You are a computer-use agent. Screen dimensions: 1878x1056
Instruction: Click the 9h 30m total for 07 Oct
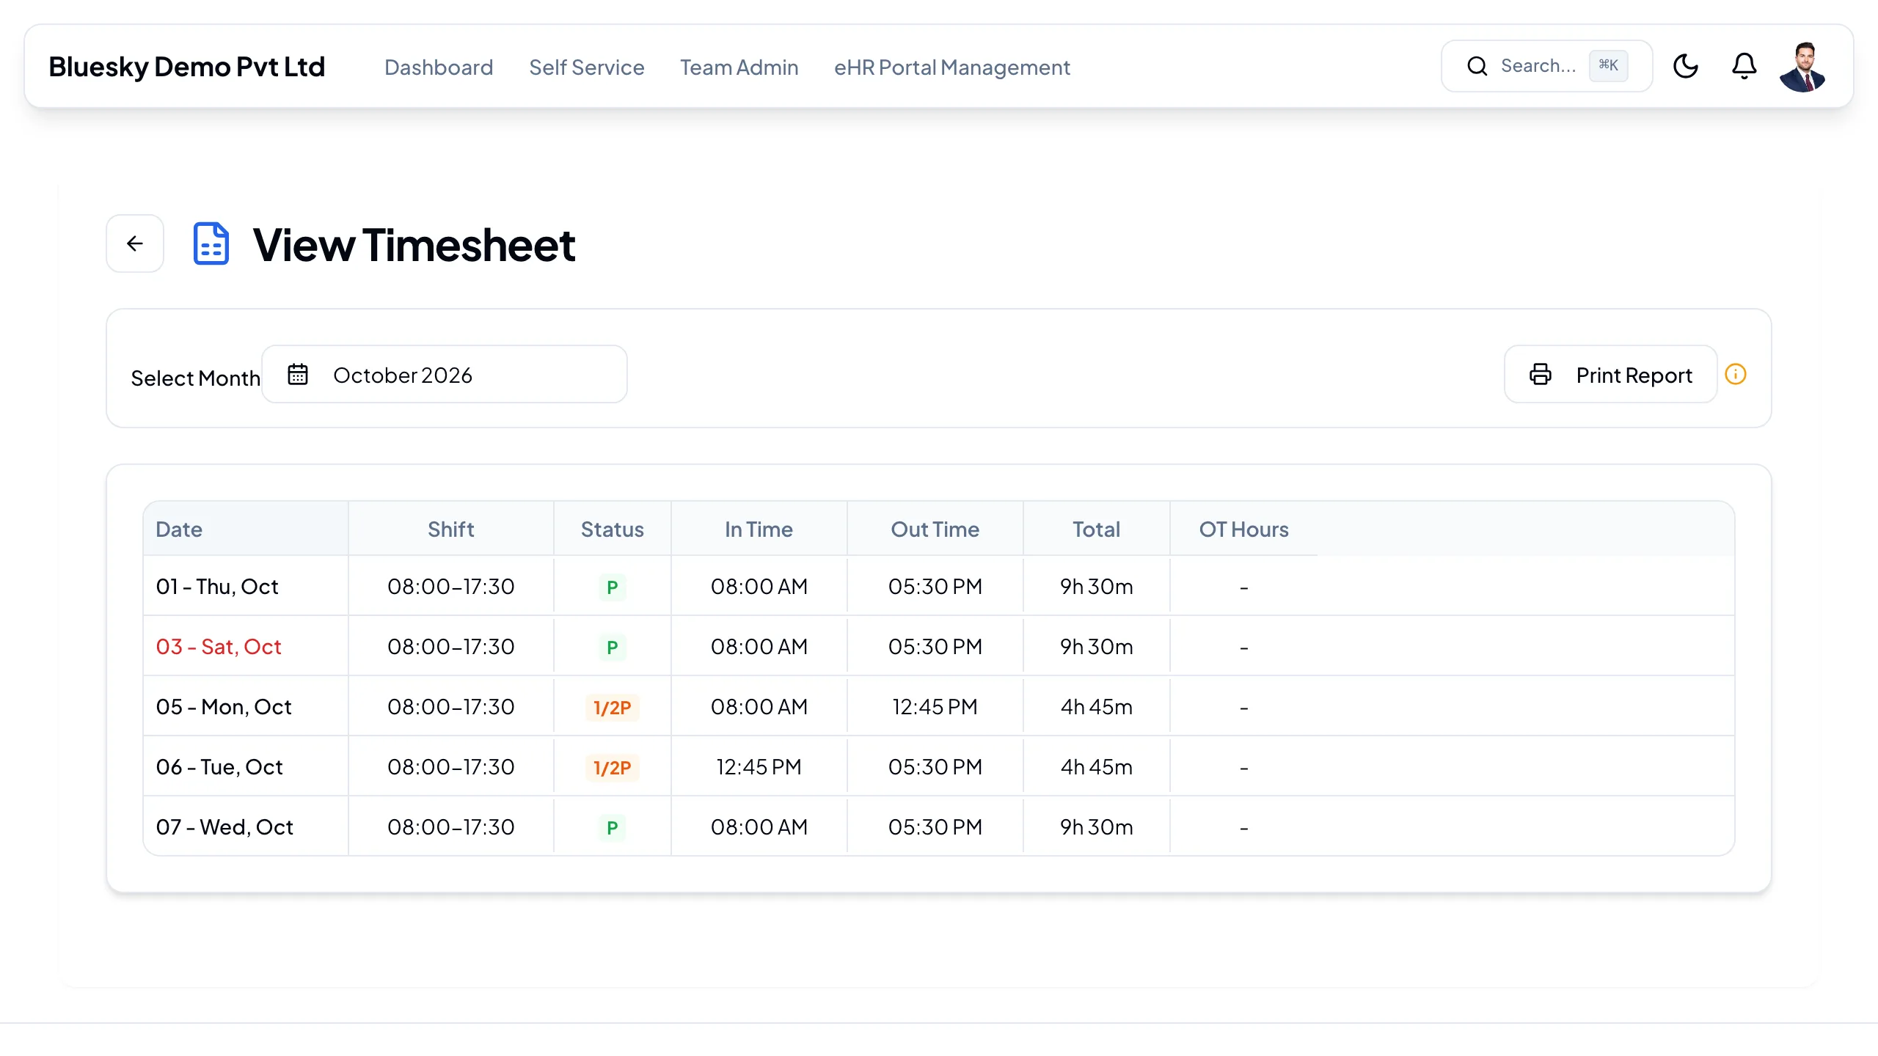(x=1097, y=827)
